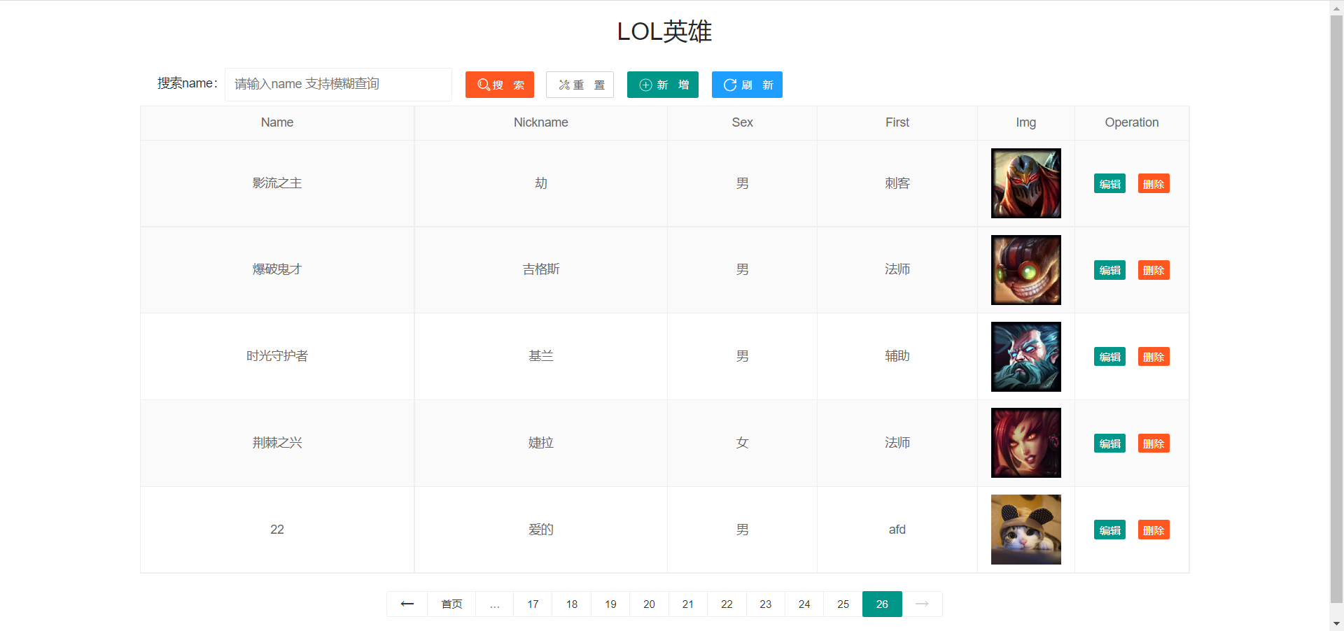Select the nickname cell 婕拉

point(541,443)
